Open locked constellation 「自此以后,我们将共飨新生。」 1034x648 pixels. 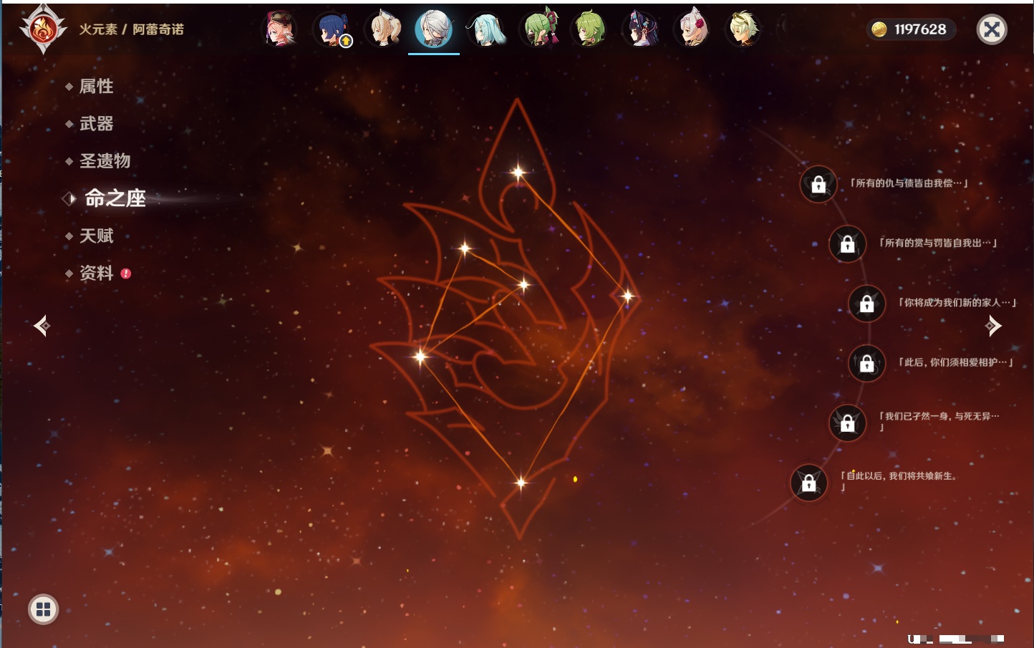809,483
